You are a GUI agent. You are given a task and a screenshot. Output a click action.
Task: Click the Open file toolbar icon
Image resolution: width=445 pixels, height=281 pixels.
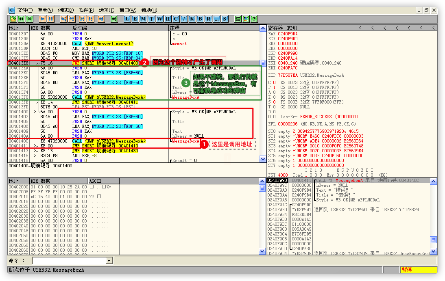pos(13,19)
